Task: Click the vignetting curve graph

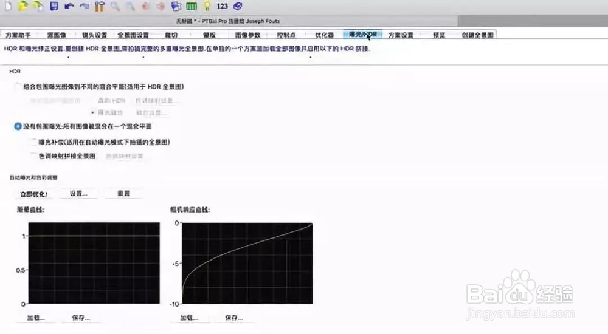Action: click(x=94, y=263)
